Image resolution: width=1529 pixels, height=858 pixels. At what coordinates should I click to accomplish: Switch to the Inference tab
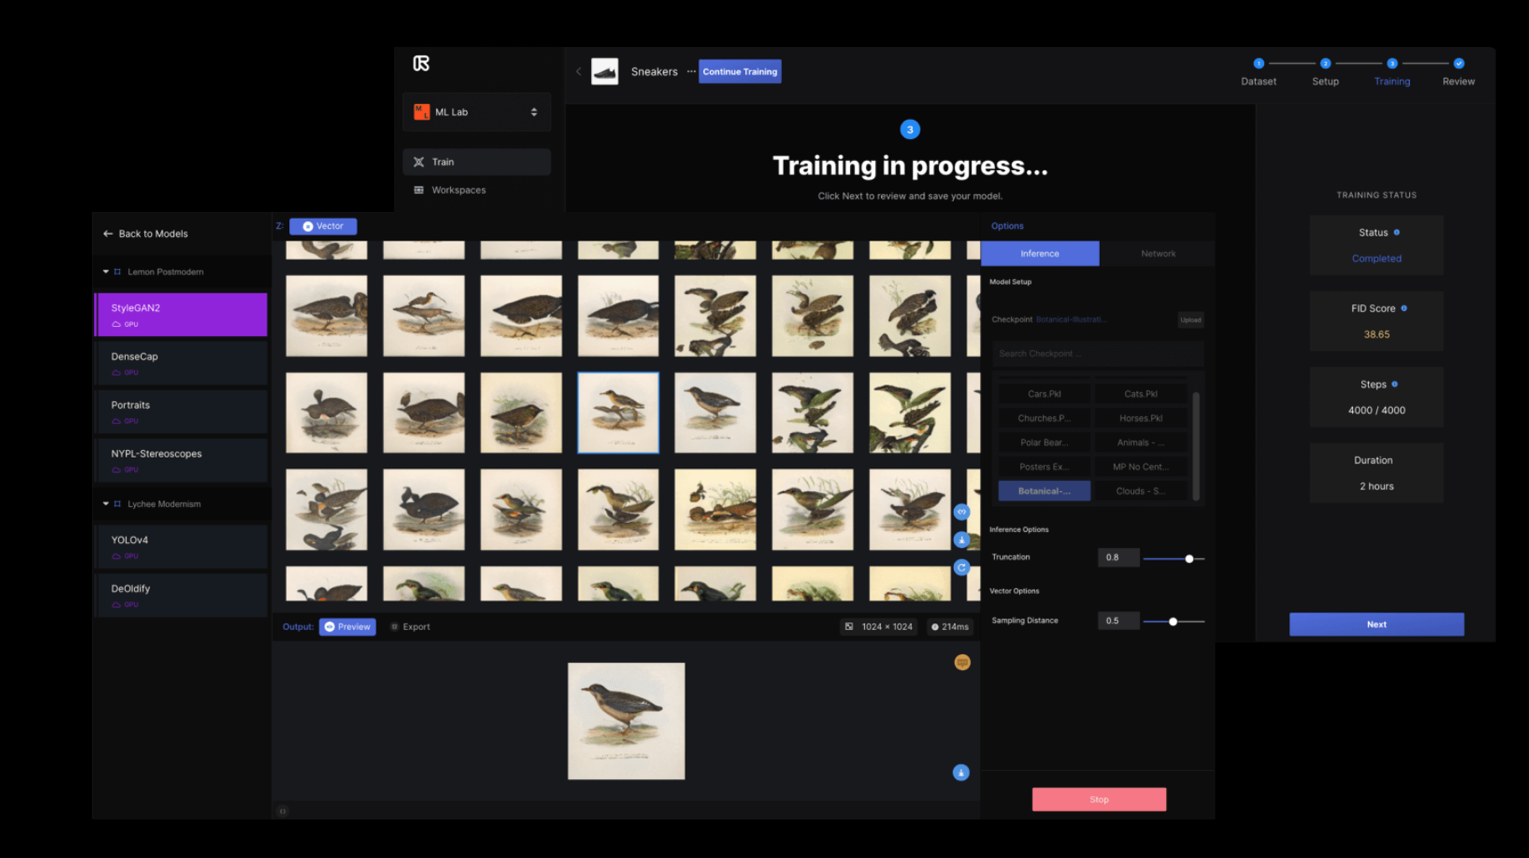[1039, 254]
